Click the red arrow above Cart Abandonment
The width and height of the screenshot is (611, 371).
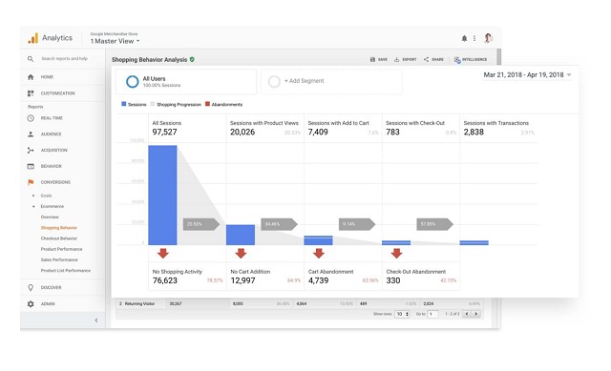click(319, 254)
